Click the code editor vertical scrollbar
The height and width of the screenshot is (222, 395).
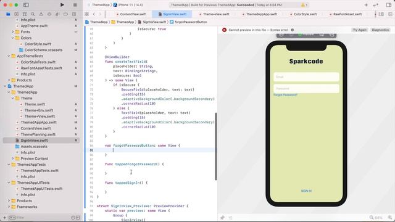coord(216,146)
